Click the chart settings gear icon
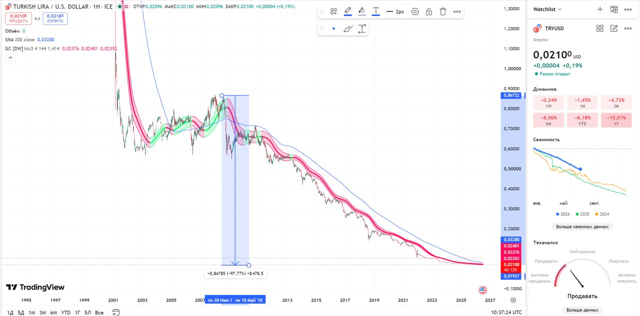The image size is (640, 316). pos(513,300)
